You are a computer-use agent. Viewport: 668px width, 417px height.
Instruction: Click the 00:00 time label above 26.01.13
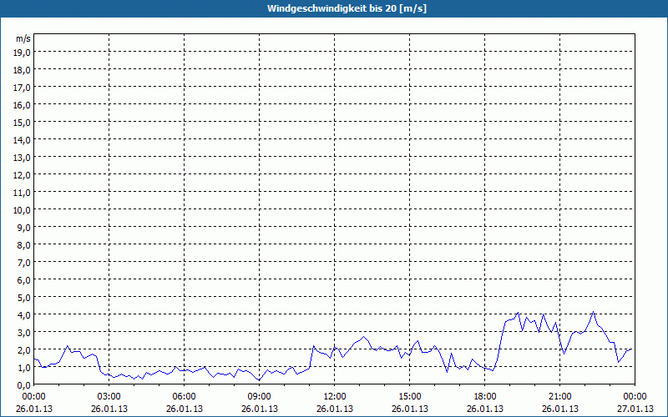pyautogui.click(x=34, y=397)
